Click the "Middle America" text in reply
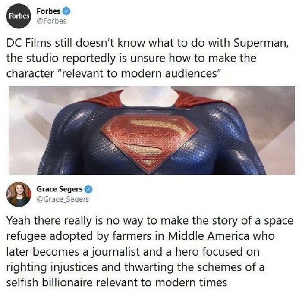The image size is (302, 291). point(208,236)
